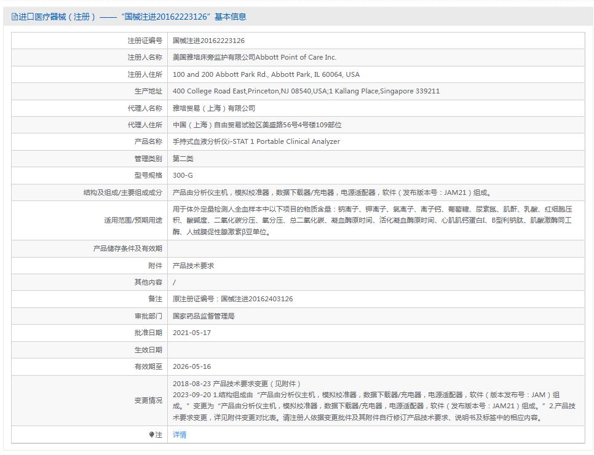Click the 其他内容 label cell
Screen dimensions: 594x455
(89, 282)
